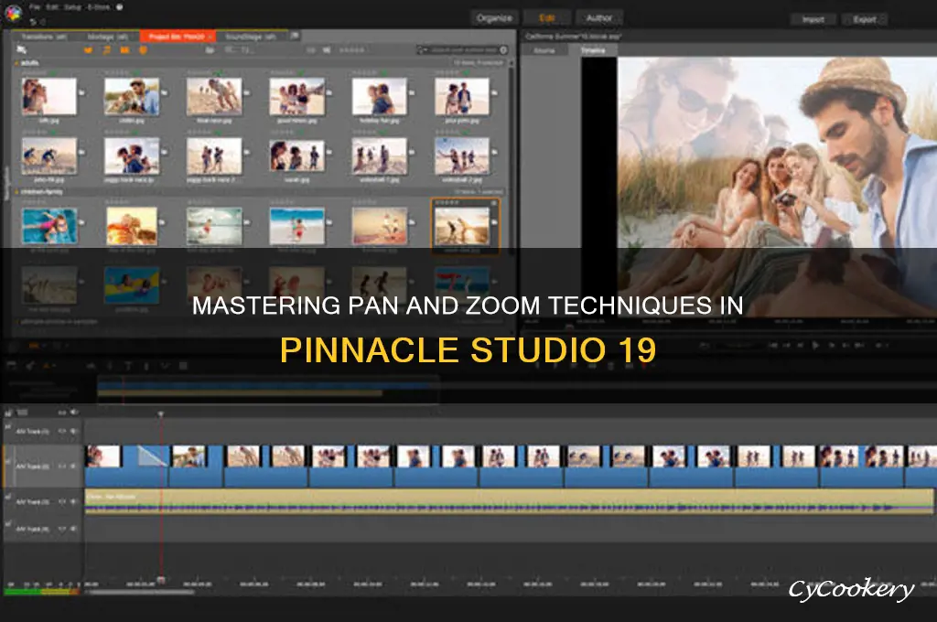
Task: Toggle the master lock in timeline header
Action: pyautogui.click(x=61, y=413)
